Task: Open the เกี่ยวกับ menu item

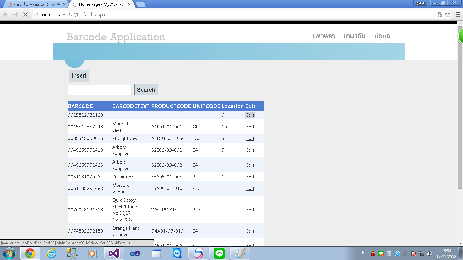Action: [x=355, y=36]
